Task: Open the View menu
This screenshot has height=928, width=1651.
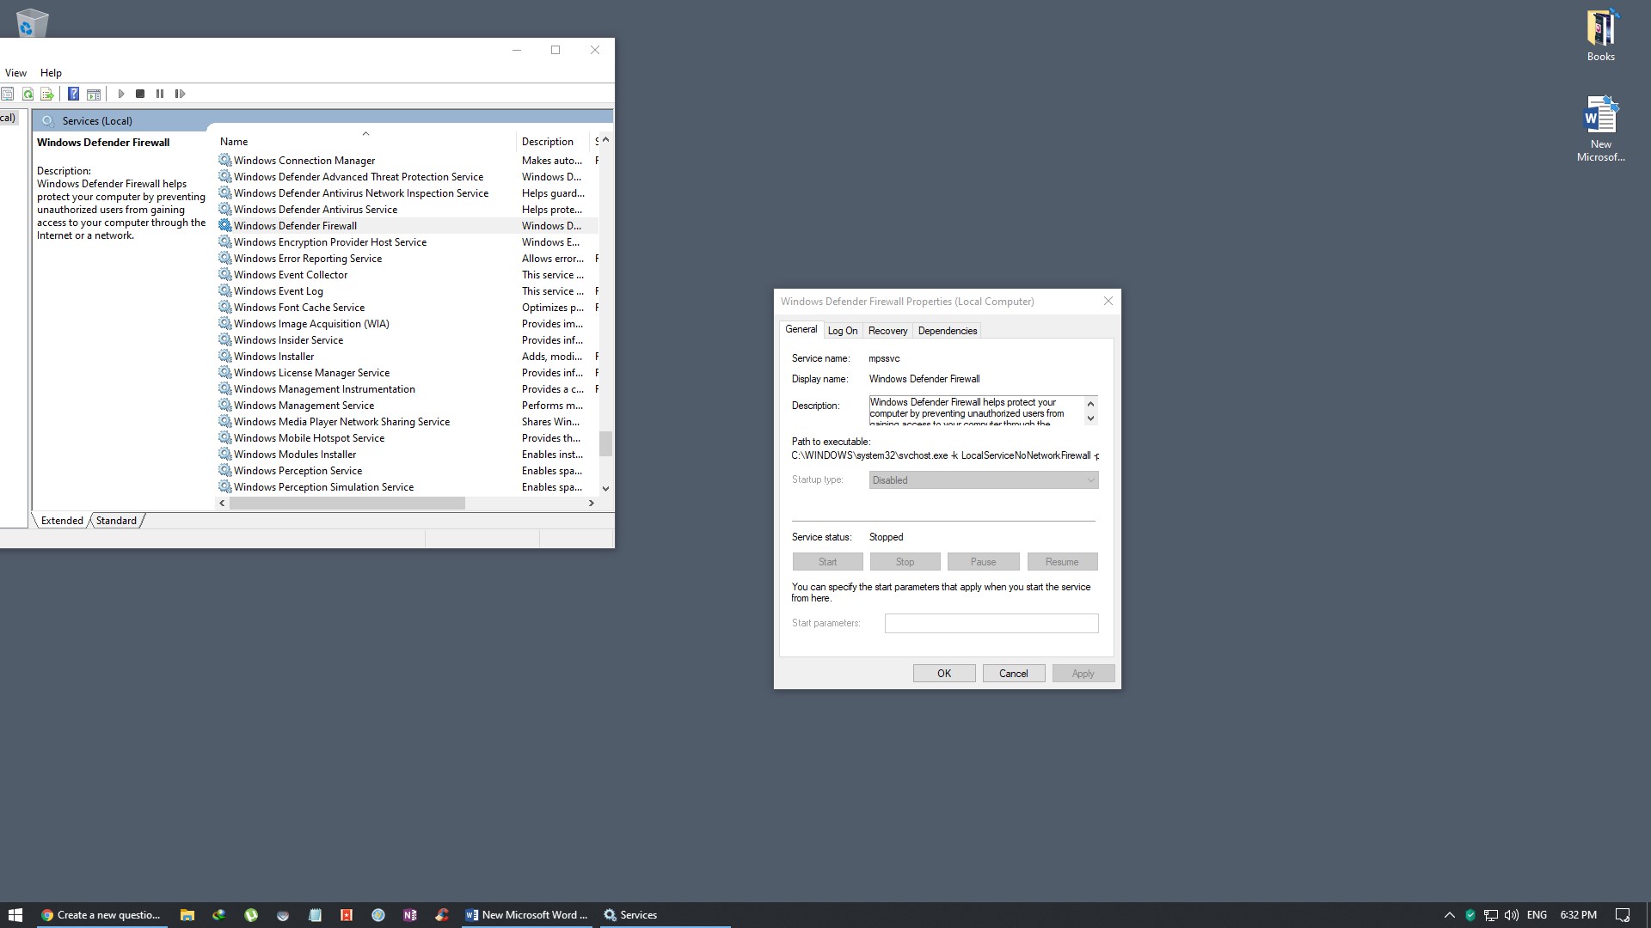Action: (x=15, y=73)
